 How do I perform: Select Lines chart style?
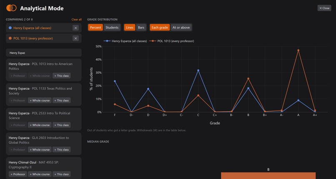[x=129, y=28]
